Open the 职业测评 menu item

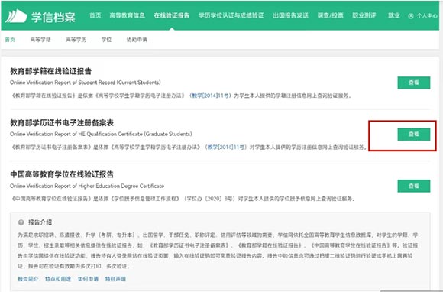pyautogui.click(x=364, y=15)
